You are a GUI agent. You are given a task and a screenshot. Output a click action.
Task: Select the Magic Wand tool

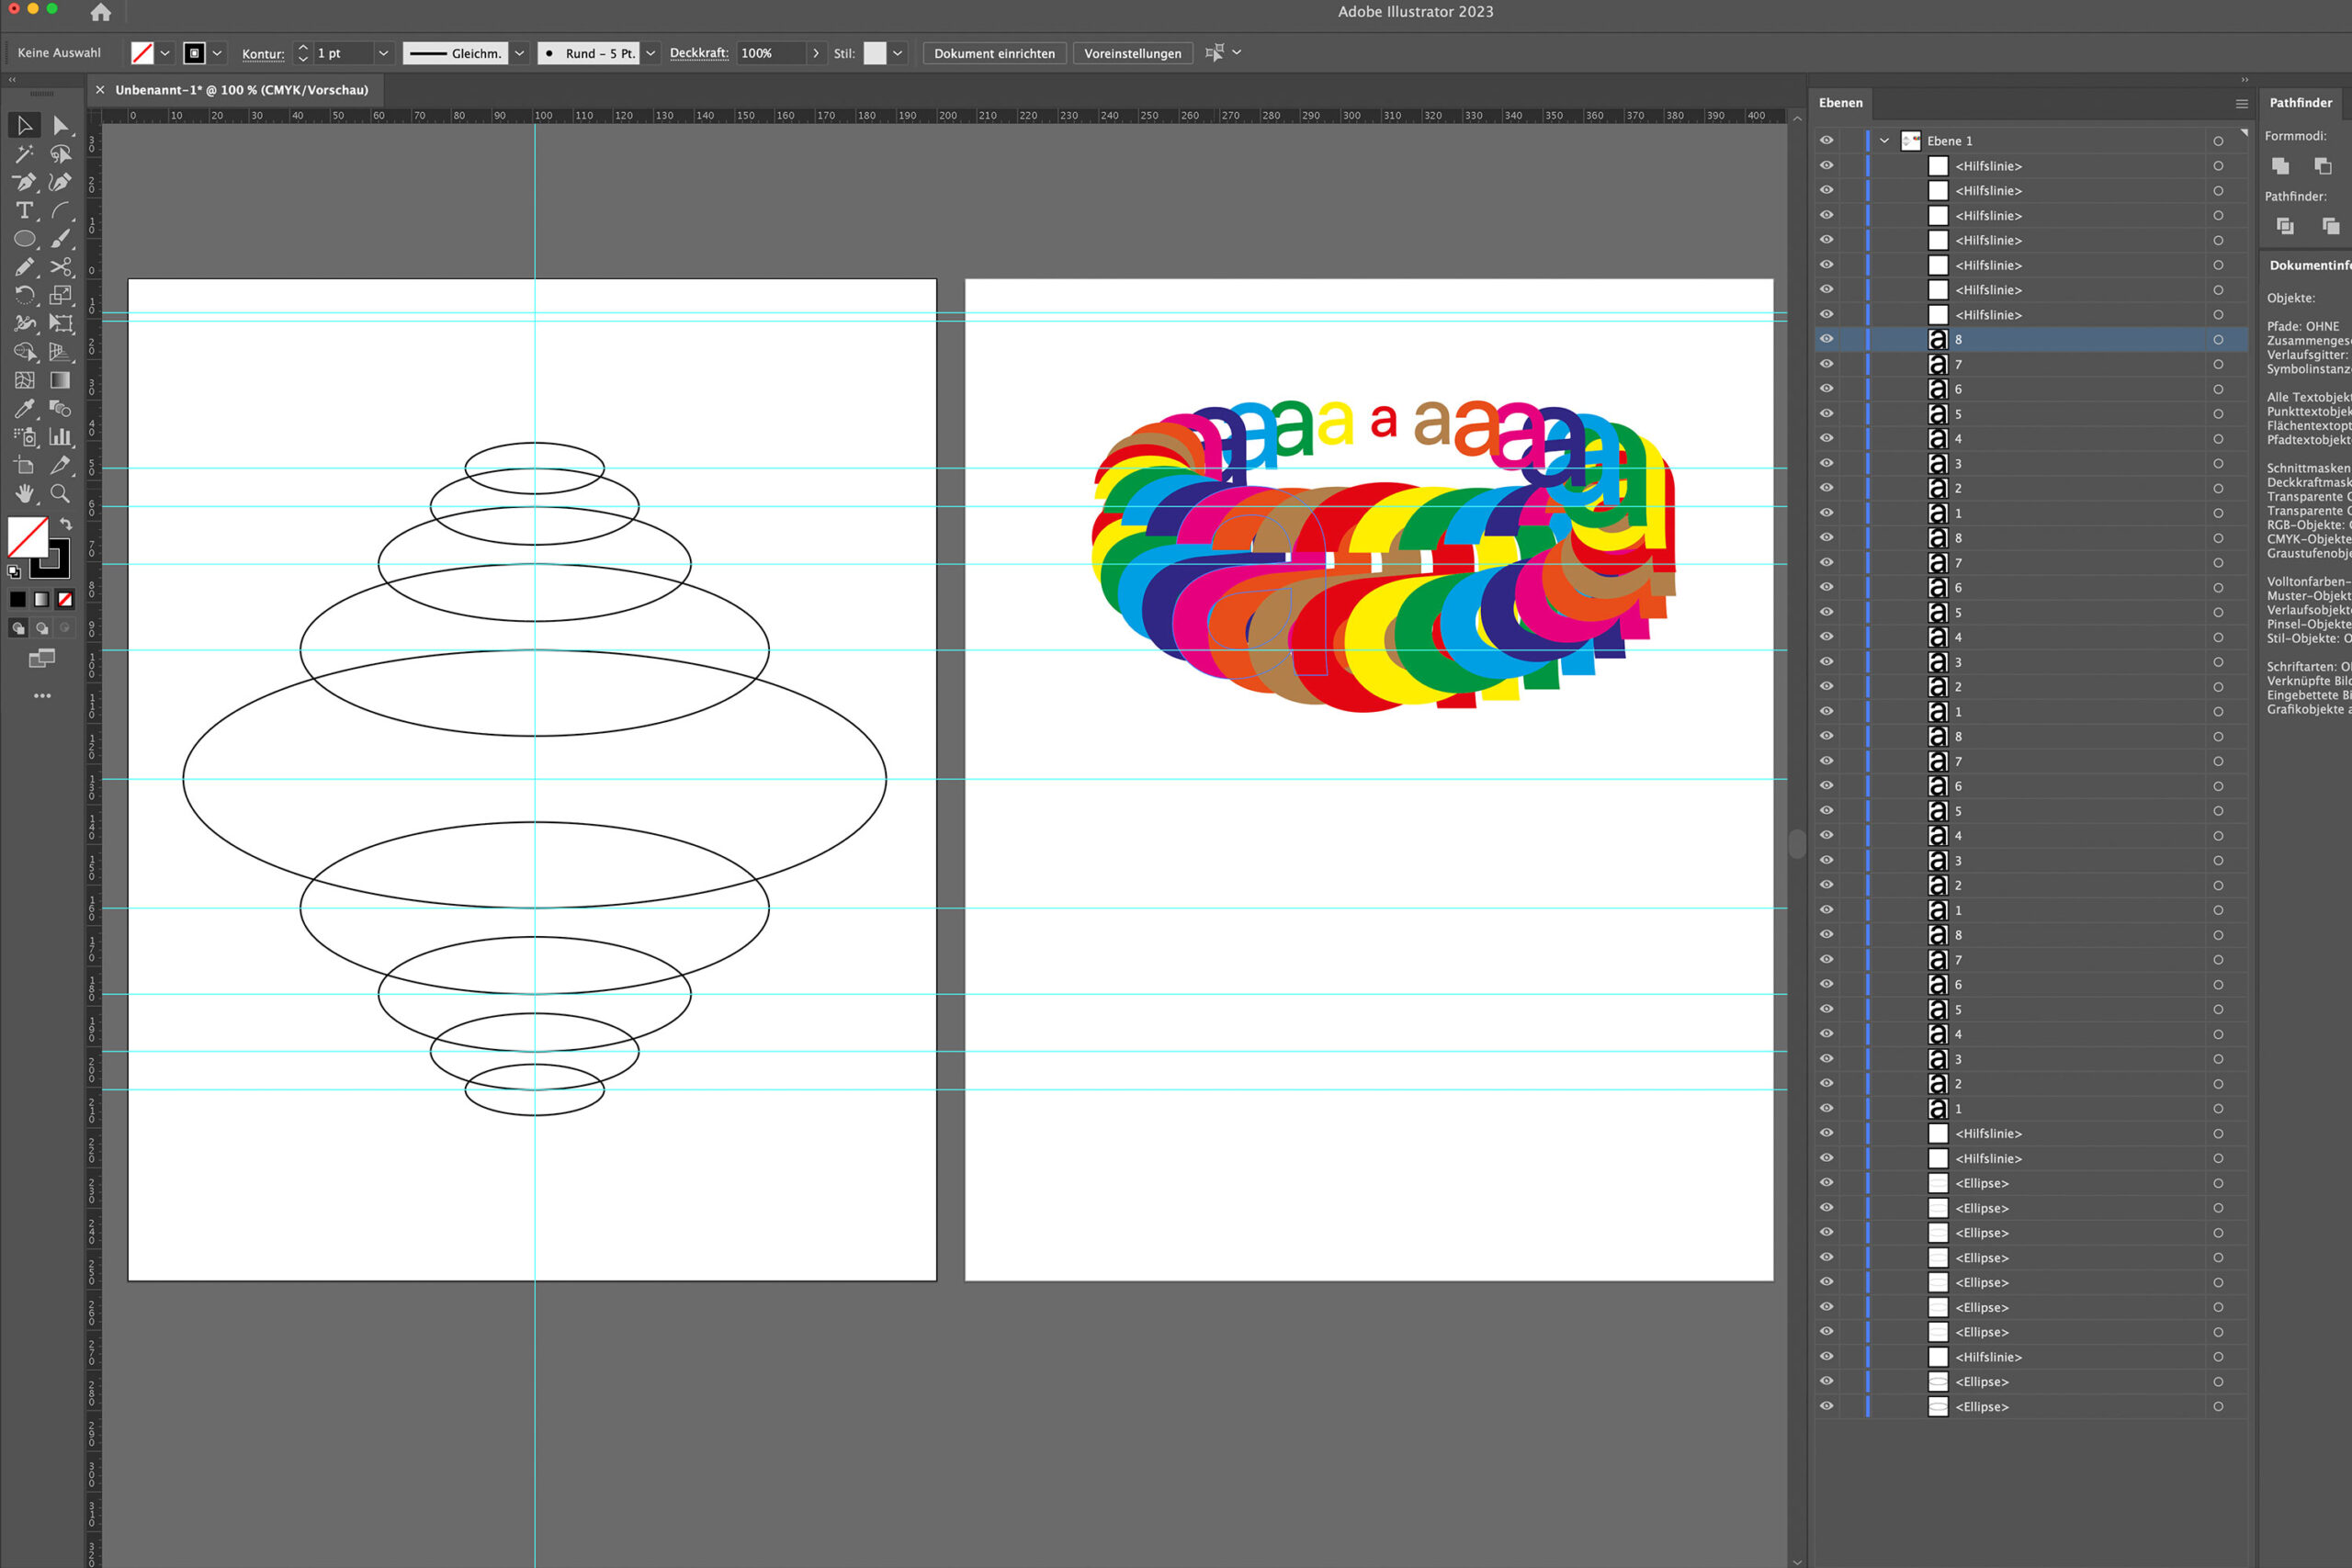pos(24,154)
